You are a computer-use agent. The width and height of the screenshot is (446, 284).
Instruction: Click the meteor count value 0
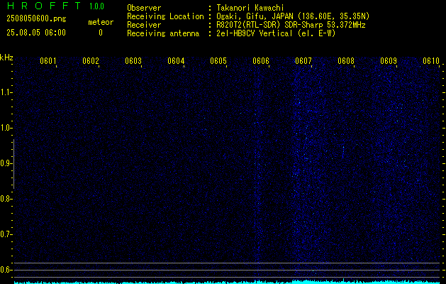click(101, 33)
